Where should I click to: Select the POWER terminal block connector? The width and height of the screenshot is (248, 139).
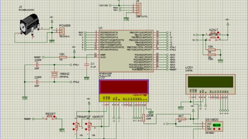(x=62, y=31)
